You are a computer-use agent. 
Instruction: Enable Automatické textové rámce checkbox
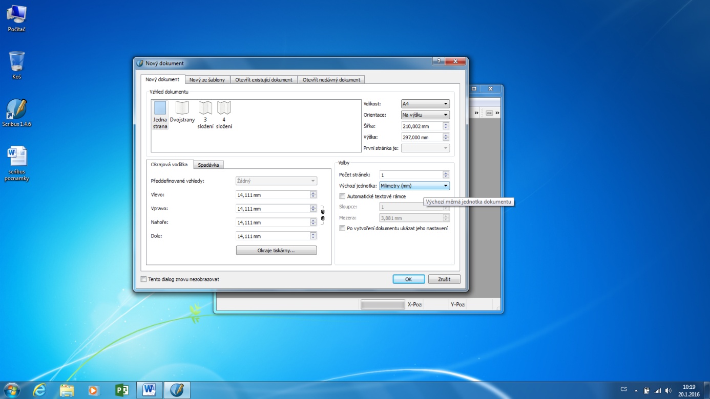pos(343,196)
